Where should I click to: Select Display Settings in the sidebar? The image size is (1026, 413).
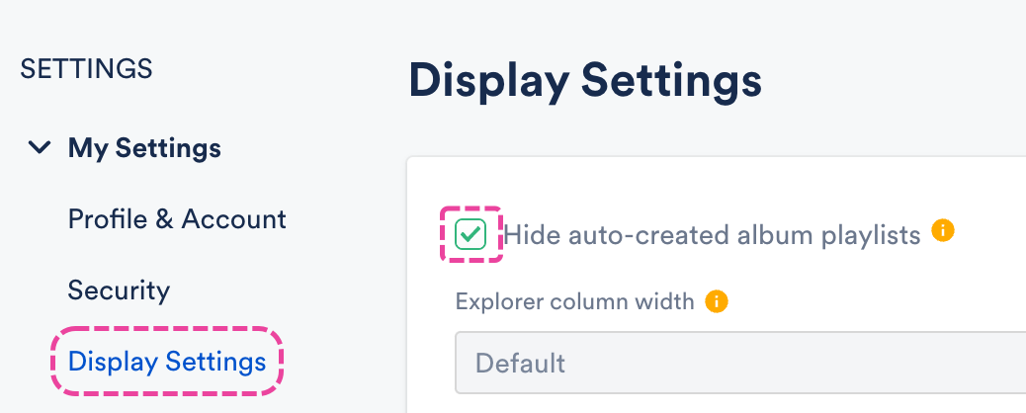click(x=167, y=362)
